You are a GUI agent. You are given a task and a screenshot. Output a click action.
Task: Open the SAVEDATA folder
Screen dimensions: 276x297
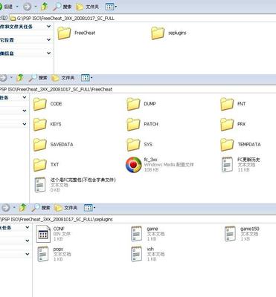click(x=54, y=145)
